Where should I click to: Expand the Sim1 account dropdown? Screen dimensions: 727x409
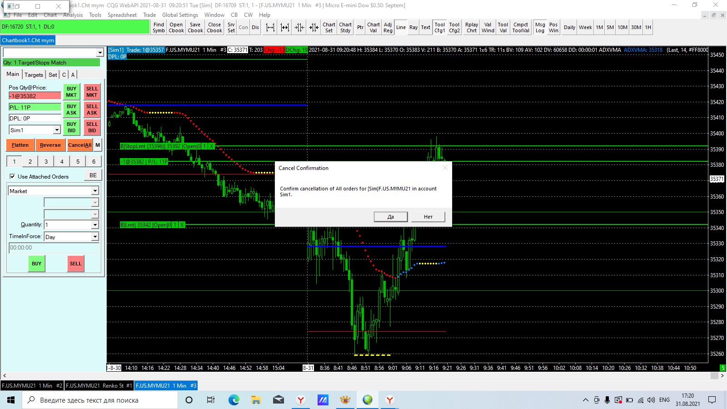57,130
